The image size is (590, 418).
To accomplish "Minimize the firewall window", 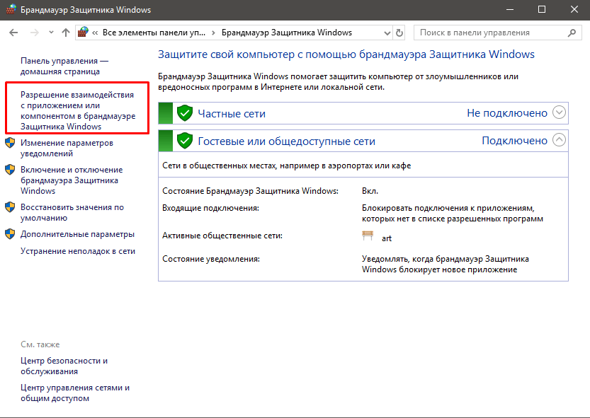I will pyautogui.click(x=510, y=9).
